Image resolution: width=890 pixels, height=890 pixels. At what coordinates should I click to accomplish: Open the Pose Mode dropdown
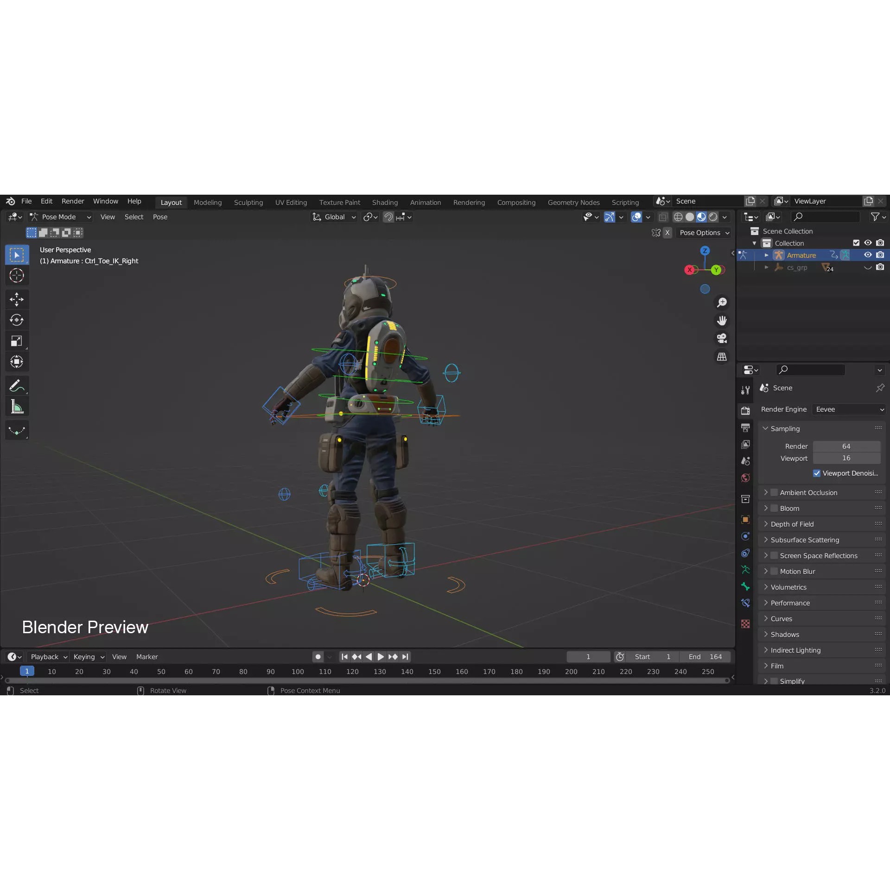[x=60, y=217]
